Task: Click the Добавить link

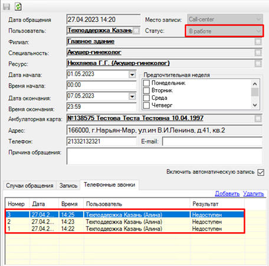Action: tap(227, 194)
